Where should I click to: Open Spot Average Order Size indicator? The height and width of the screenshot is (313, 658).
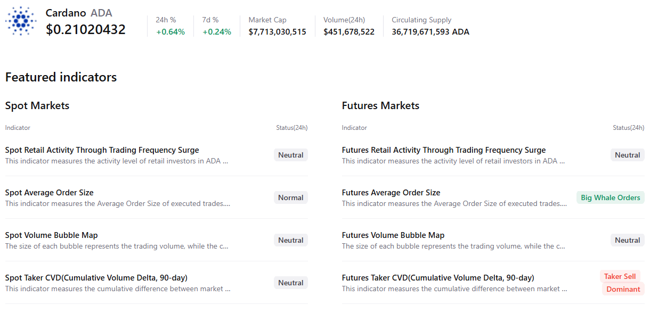click(x=50, y=193)
